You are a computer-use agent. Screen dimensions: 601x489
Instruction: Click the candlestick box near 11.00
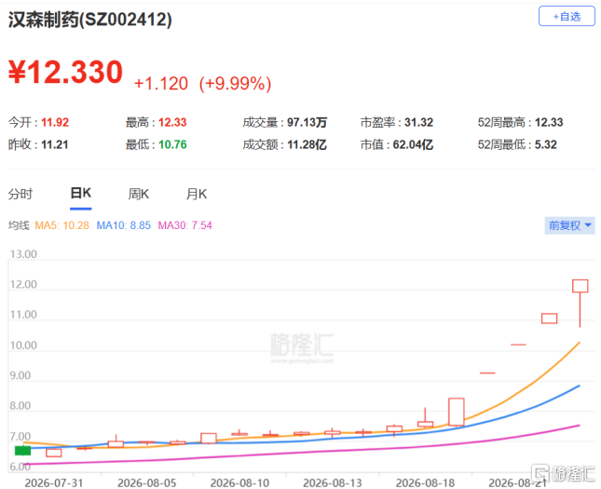549,319
